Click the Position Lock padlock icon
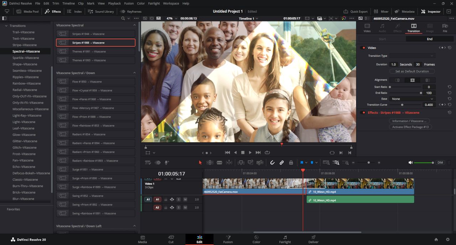The width and height of the screenshot is (456, 245). (291, 163)
